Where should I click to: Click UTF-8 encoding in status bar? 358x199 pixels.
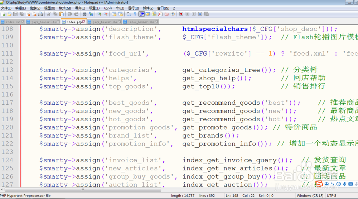(331, 196)
